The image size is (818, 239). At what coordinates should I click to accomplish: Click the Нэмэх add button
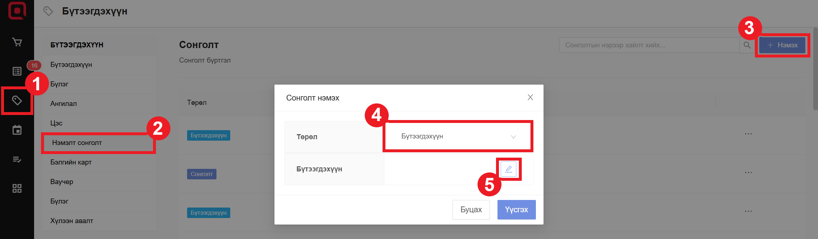(x=782, y=45)
